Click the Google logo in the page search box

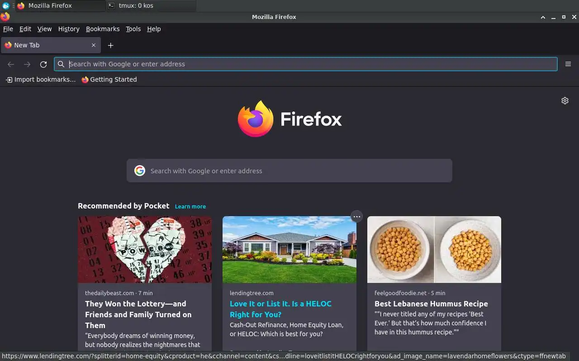(x=140, y=171)
